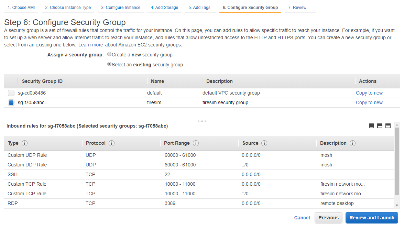Image resolution: width=404 pixels, height=229 pixels.
Task: Click Security Group ID column header
Action: [42, 81]
